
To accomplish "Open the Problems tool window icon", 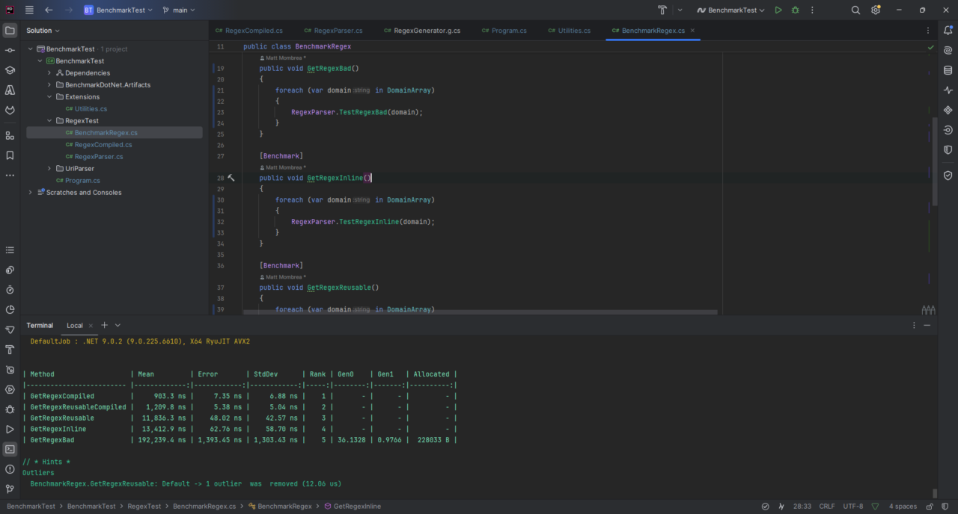I will (x=10, y=469).
